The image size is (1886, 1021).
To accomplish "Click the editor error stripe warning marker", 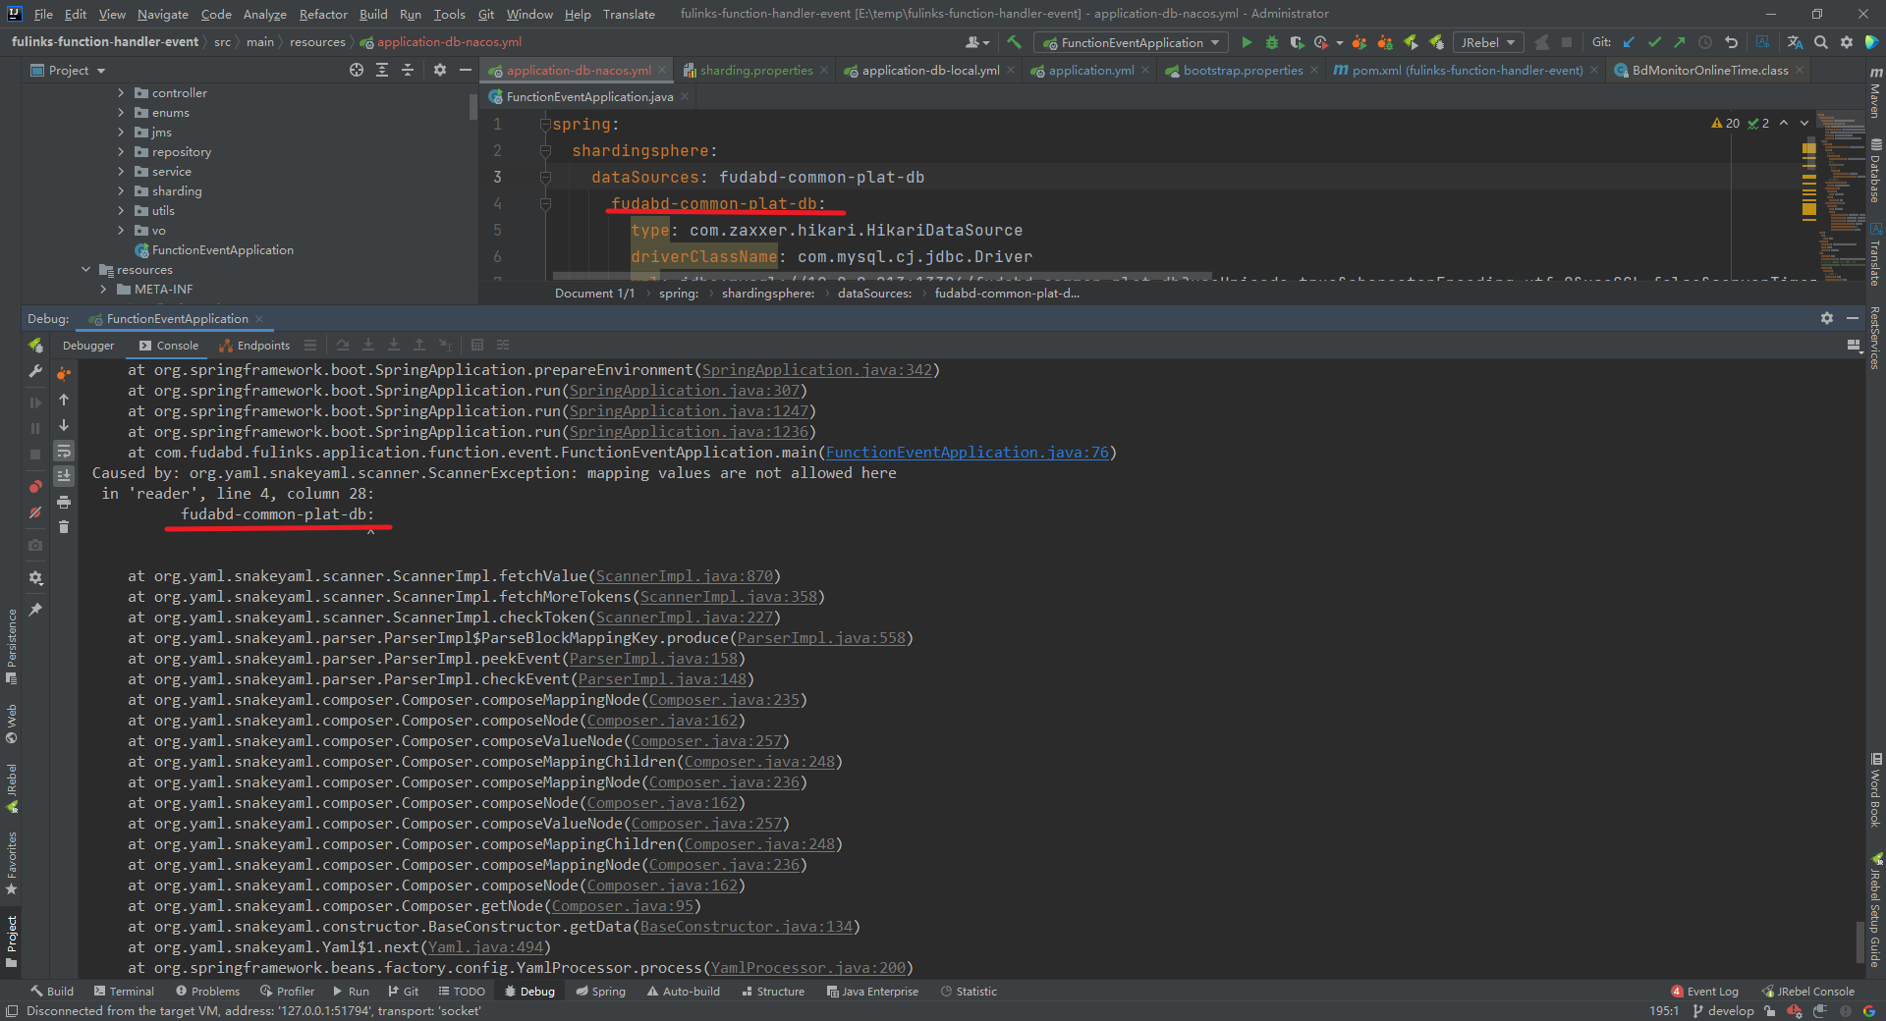I will tap(1809, 149).
